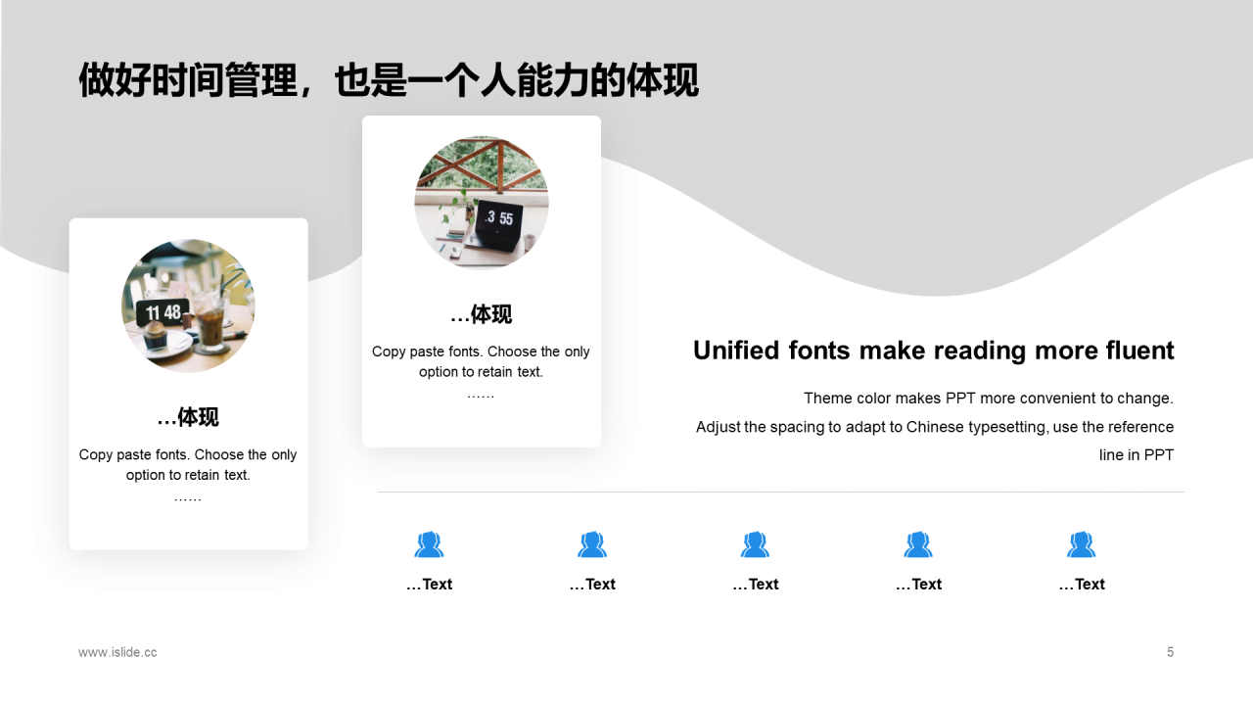Open the www.islide.cc link
This screenshot has height=705, width=1253.
tap(116, 652)
